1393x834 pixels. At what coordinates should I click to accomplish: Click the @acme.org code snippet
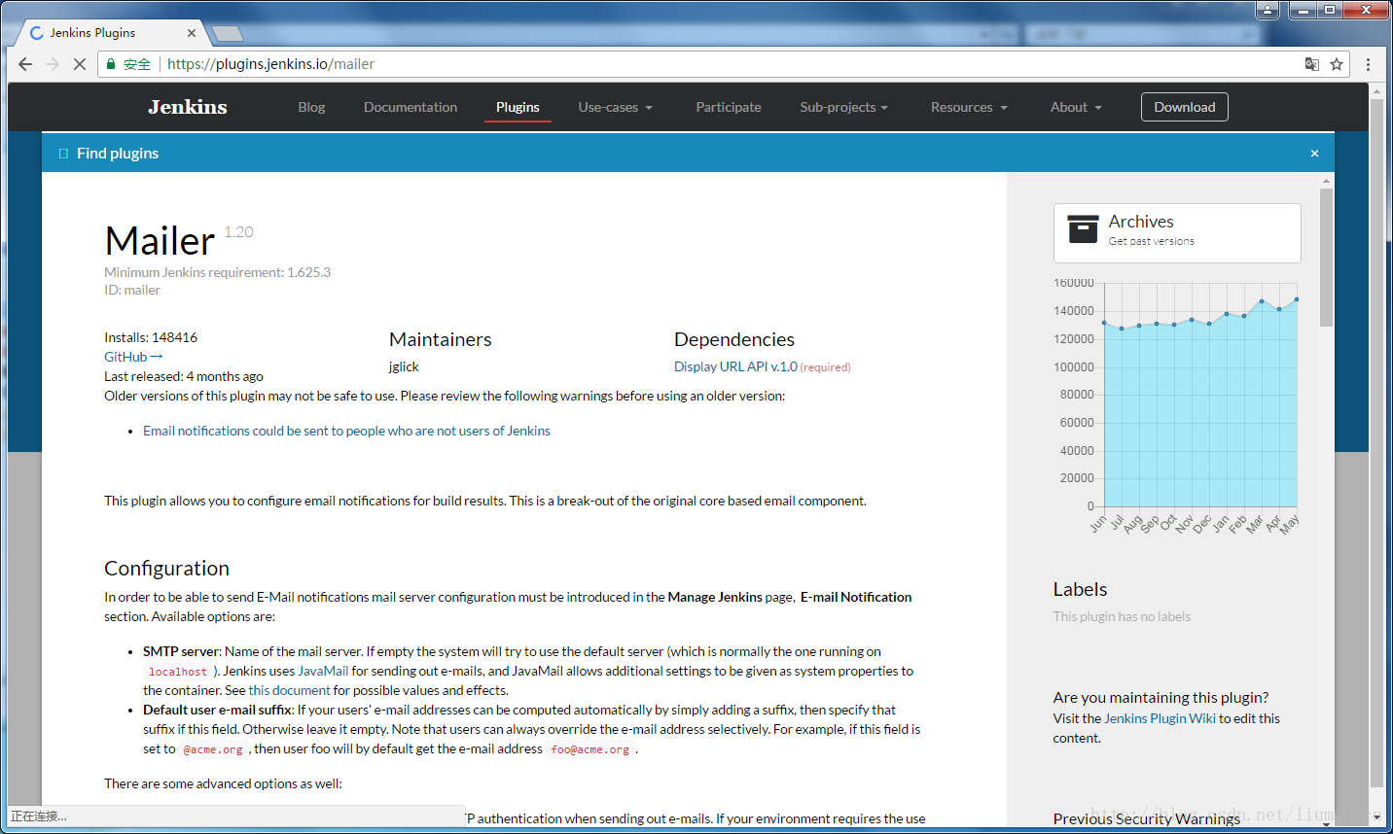click(x=213, y=749)
